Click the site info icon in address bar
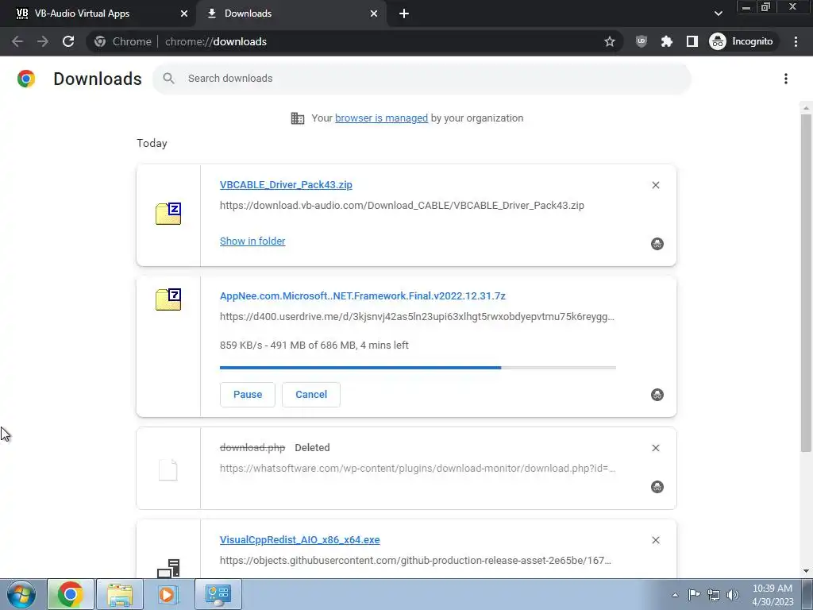 click(100, 41)
